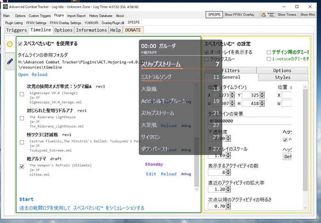Click Open timeline folder link

23,74
